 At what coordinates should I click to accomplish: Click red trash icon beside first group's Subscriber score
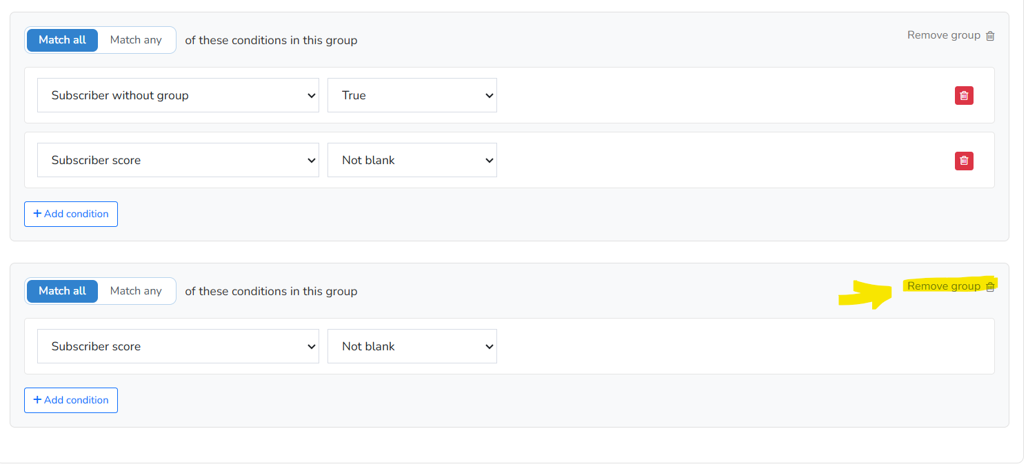point(964,161)
